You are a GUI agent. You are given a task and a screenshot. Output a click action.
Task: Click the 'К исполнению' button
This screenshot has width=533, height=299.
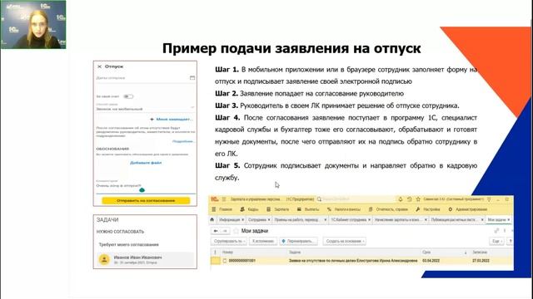[263, 241]
